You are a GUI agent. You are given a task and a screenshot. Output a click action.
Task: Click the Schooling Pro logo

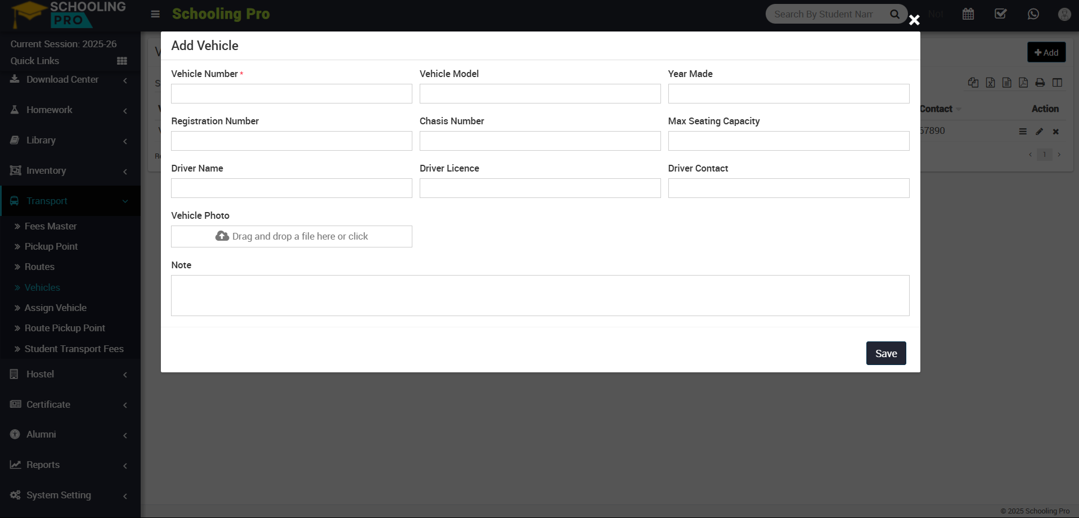pyautogui.click(x=69, y=15)
